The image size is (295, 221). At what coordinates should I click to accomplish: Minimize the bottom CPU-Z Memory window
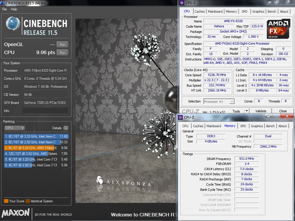click(268, 116)
